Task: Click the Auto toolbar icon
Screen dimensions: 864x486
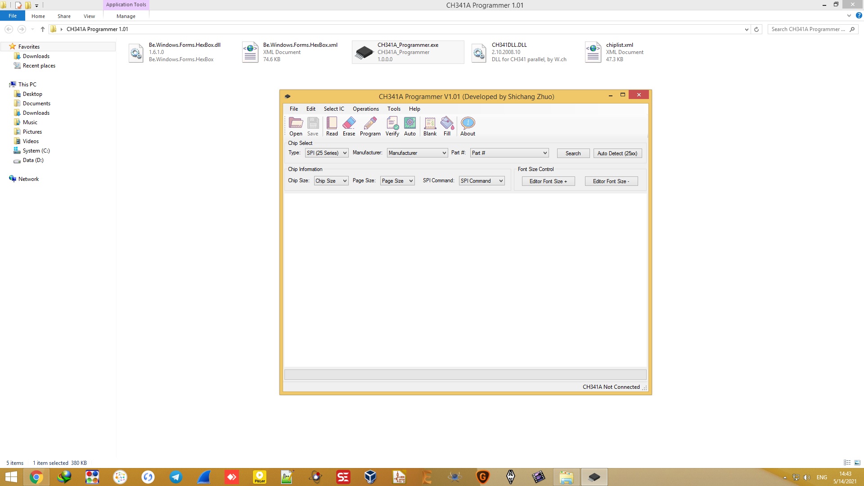Action: tap(409, 126)
